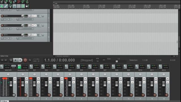Open FX for EZ12 in track panel

pos(38,35)
